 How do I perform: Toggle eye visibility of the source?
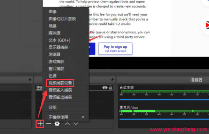(105, 88)
